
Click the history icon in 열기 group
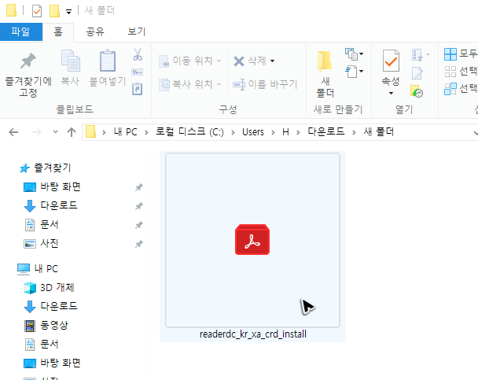417,91
